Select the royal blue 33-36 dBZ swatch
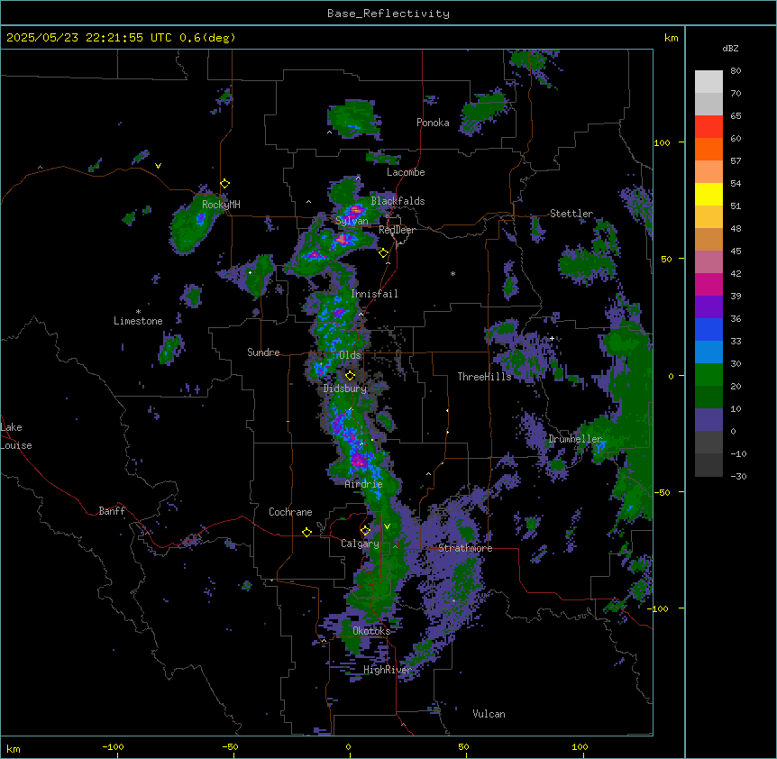Viewport: 777px width, 759px height. [x=708, y=329]
